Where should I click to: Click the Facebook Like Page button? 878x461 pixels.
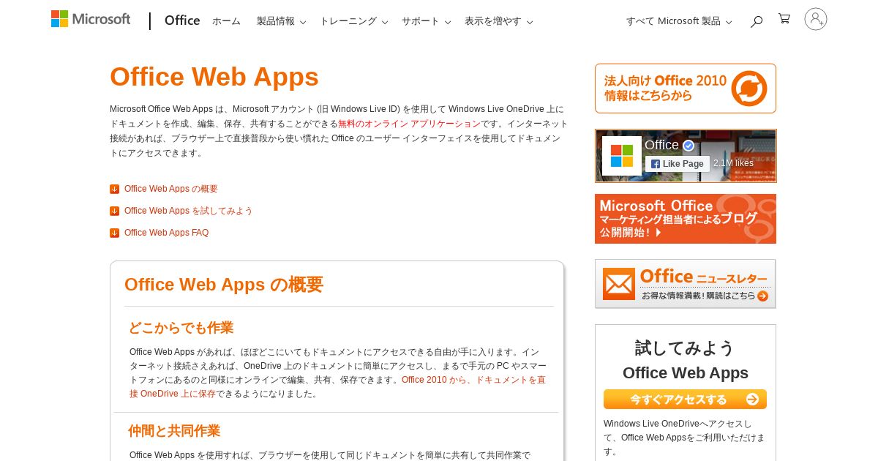[x=678, y=164]
